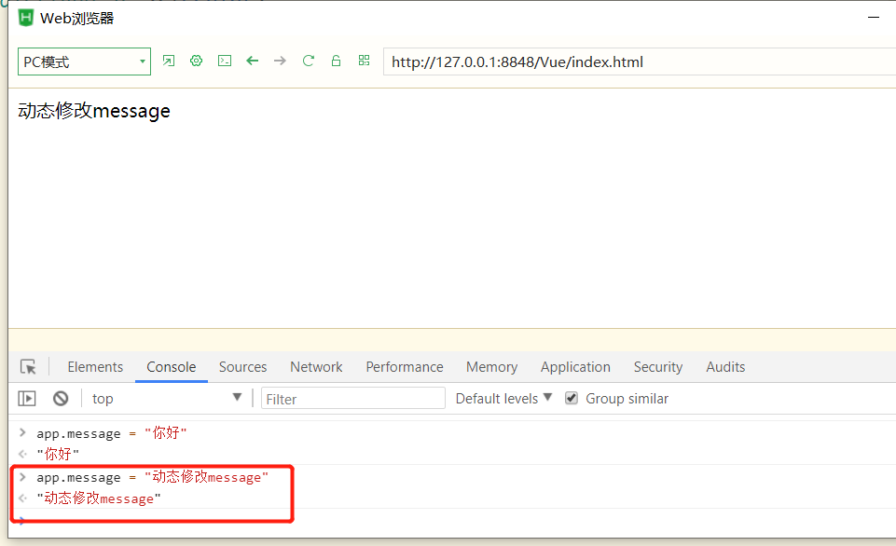Toggle the developer tools console icon
This screenshot has height=546, width=896.
coord(225,61)
